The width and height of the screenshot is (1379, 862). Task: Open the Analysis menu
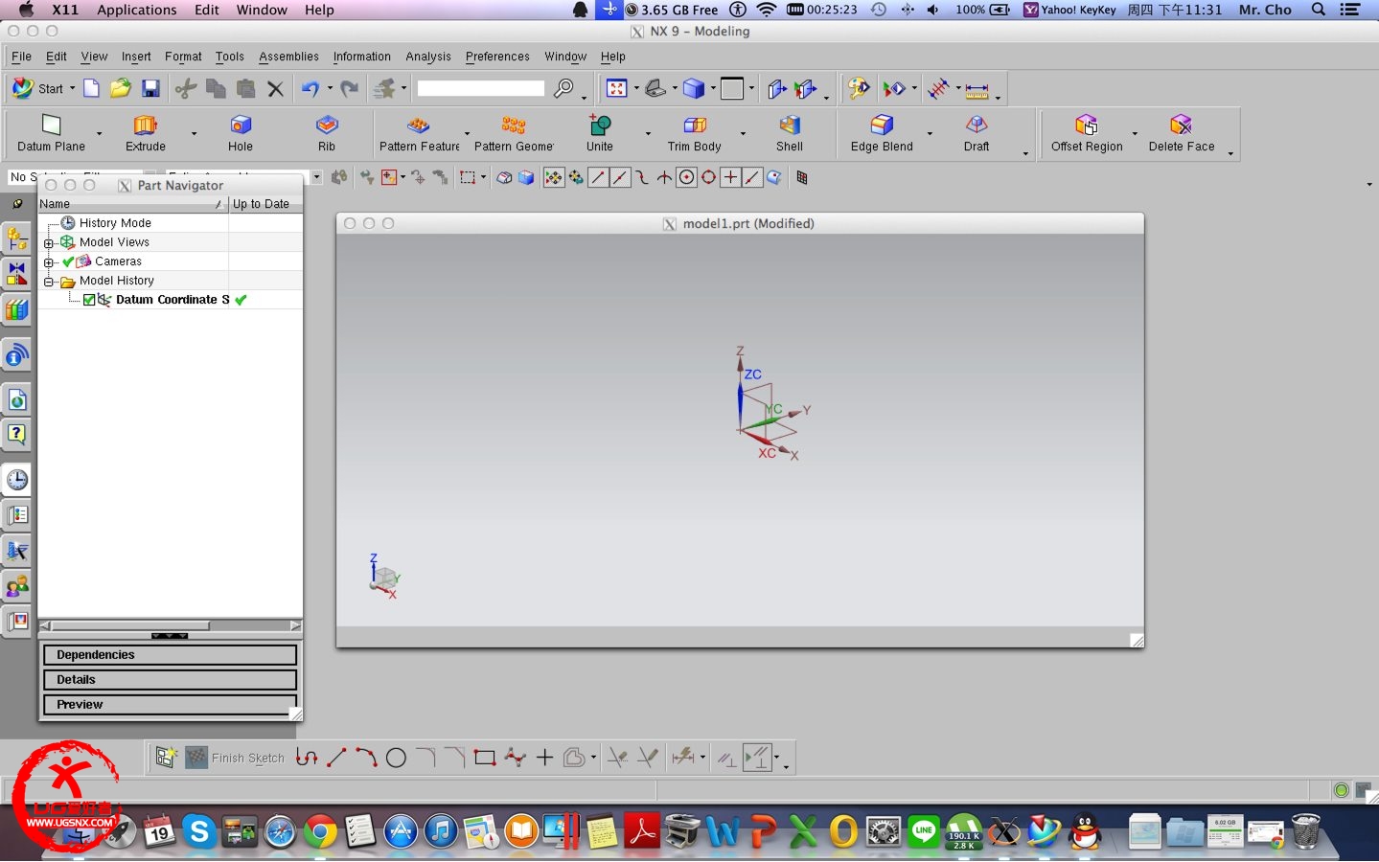[428, 57]
